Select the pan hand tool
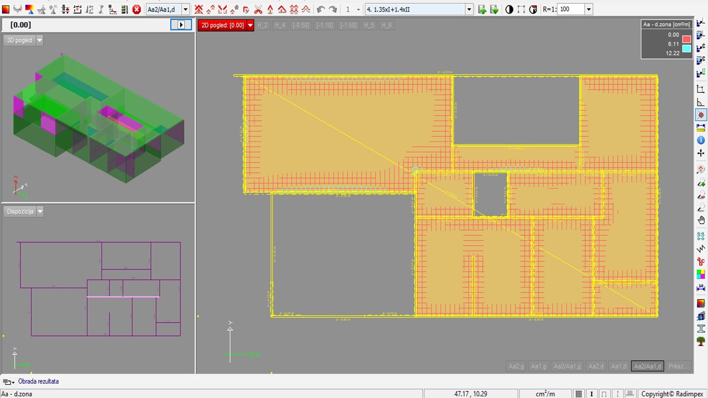Viewport: 708px width, 398px height. click(701, 220)
